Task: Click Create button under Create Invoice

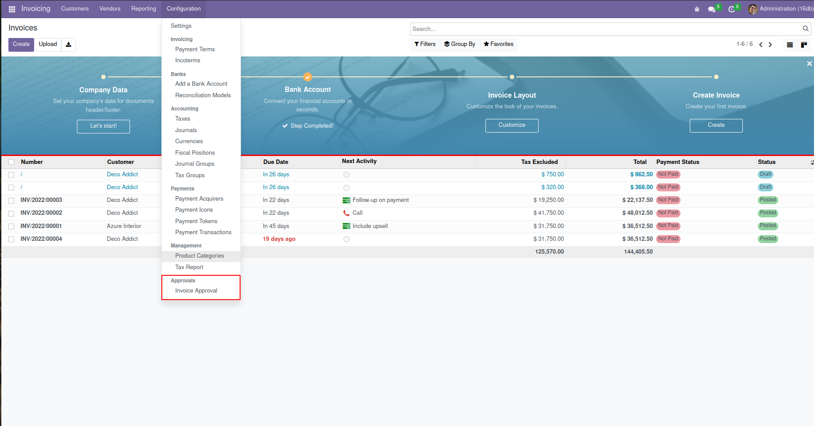Action: pyautogui.click(x=716, y=126)
